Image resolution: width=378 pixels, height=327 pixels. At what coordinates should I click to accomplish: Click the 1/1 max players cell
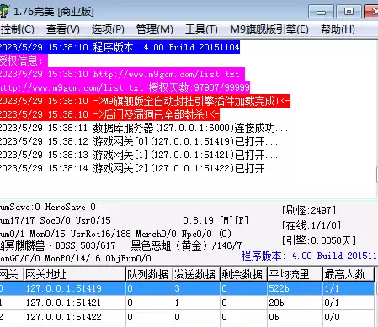coord(349,288)
